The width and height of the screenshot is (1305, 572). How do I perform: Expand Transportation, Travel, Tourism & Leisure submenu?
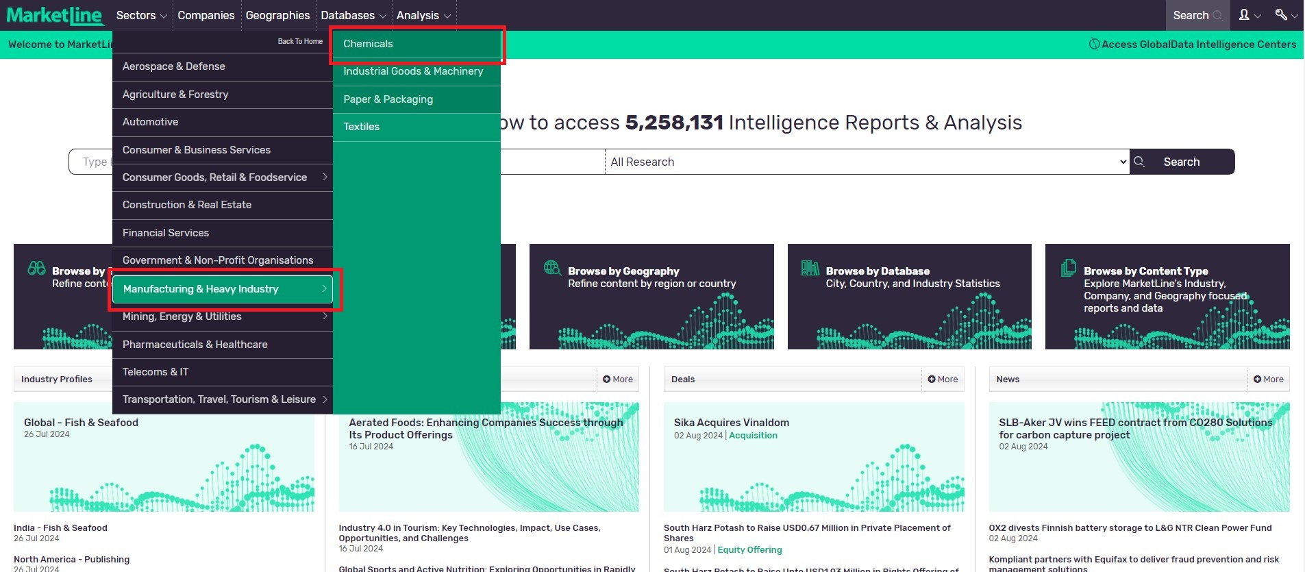[223, 399]
